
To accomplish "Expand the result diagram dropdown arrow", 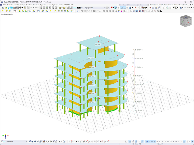I will point(127,11).
